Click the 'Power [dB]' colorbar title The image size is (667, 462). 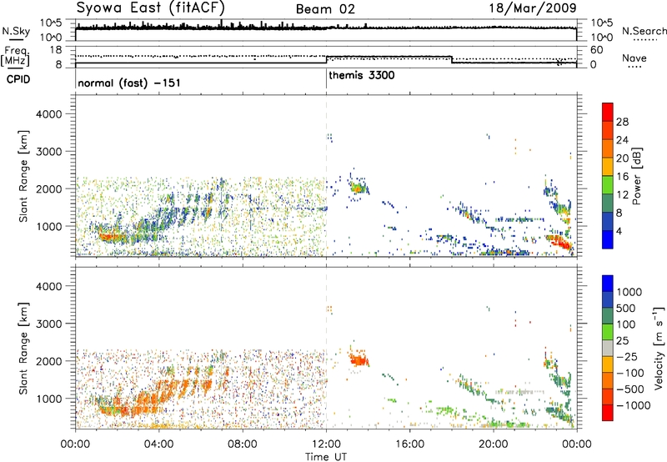[636, 176]
